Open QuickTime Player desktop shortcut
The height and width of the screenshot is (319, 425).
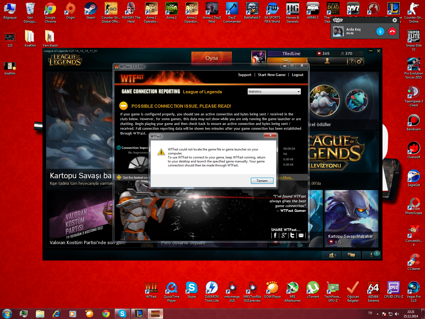point(172,292)
